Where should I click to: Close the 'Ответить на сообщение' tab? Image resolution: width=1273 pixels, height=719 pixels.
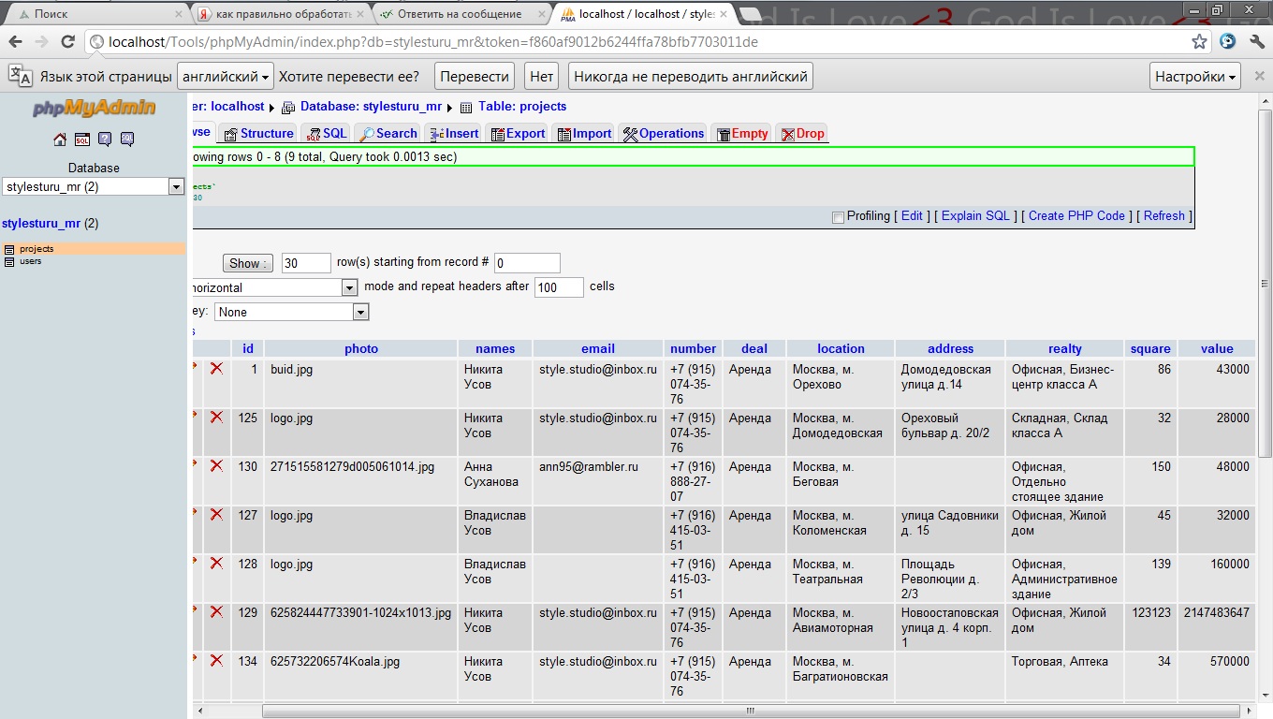point(542,14)
